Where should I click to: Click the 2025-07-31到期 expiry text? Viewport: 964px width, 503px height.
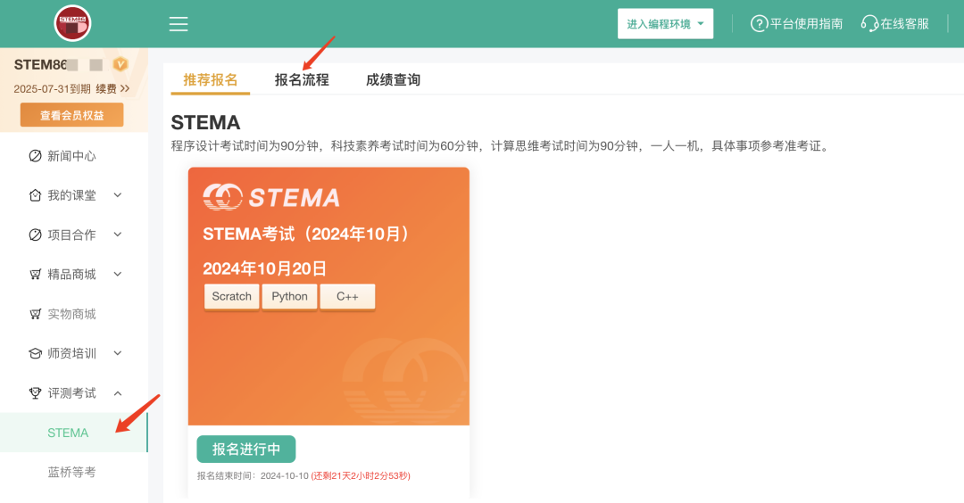click(53, 89)
